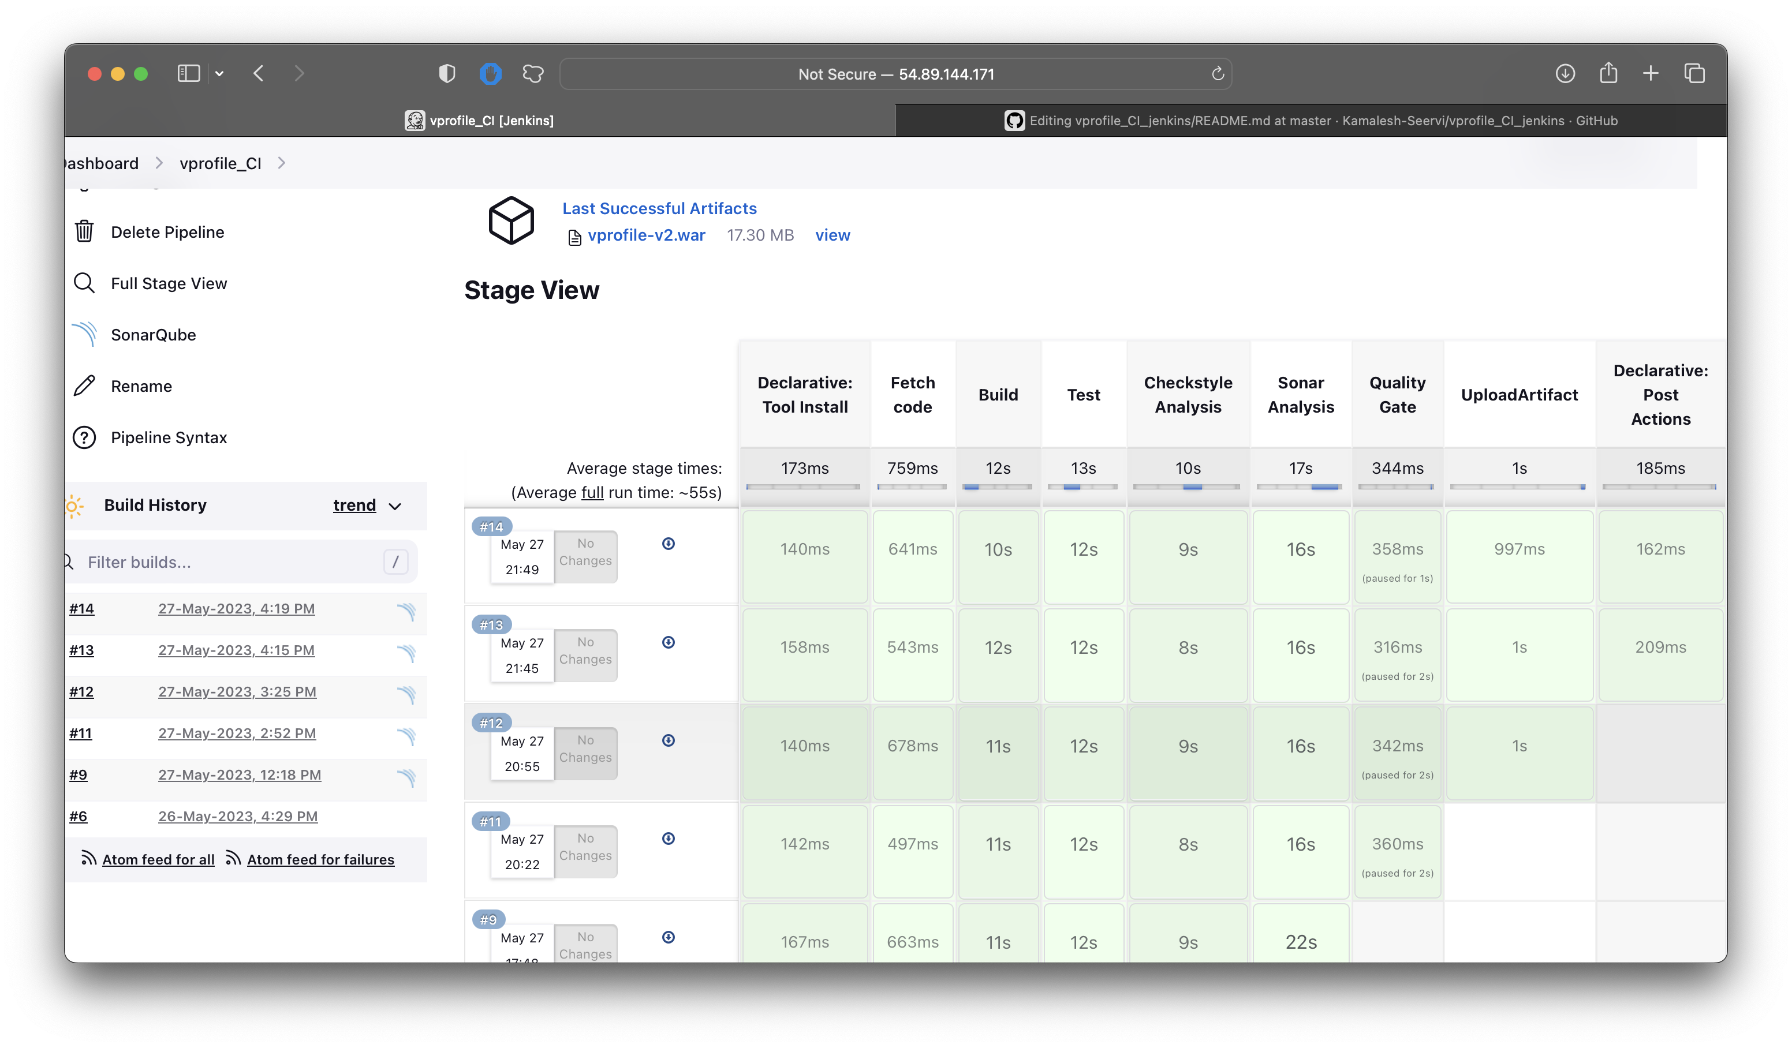The height and width of the screenshot is (1048, 1792).
Task: Open Pipeline Syntax help question-mark icon
Action: tap(84, 437)
